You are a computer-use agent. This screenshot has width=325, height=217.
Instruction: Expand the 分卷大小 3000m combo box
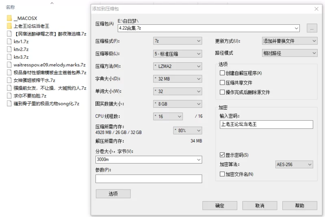pyautogui.click(x=199, y=160)
